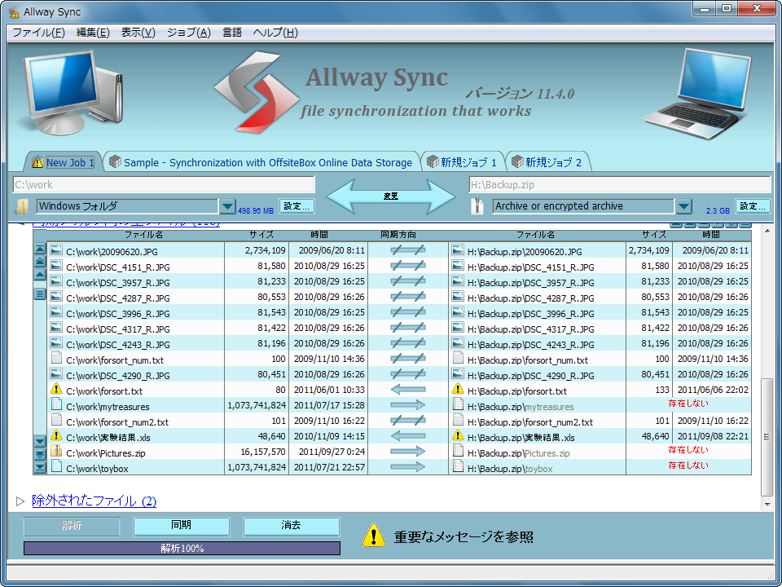
Task: Click the single up arrow list navigation button
Action: point(40,275)
